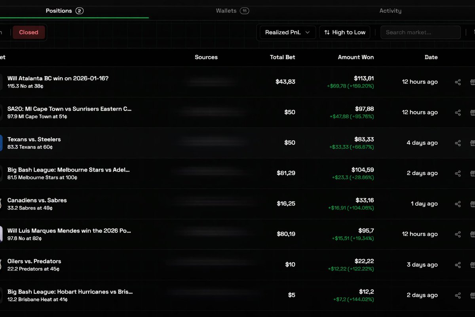475x317 pixels.
Task: Click gift icon in Oilers vs. Predators row
Action: point(472,265)
